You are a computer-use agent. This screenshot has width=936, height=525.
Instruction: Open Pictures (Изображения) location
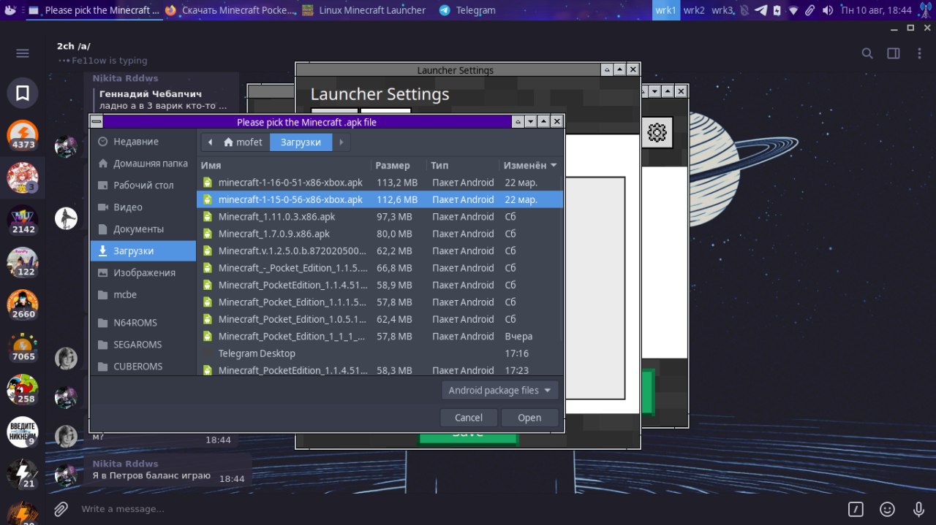tap(143, 273)
